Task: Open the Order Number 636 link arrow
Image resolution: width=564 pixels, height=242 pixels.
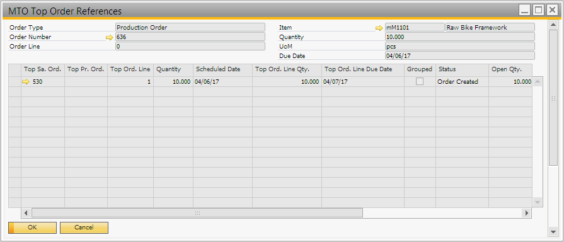Action: (110, 37)
